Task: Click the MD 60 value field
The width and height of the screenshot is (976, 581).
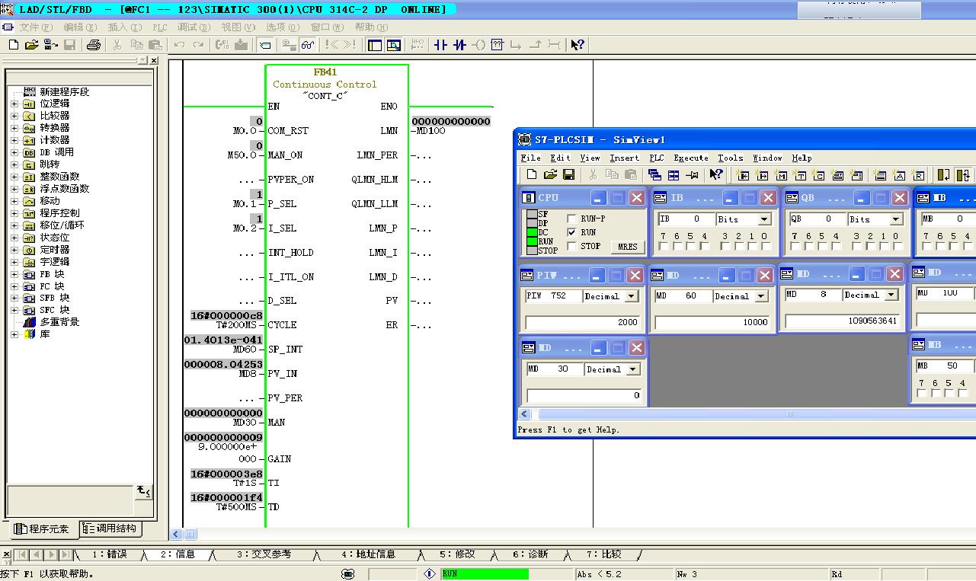Action: (x=712, y=322)
